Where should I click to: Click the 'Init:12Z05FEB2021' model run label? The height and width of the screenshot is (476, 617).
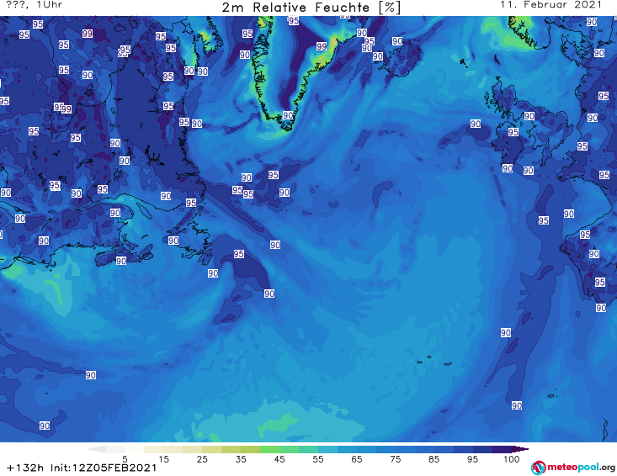[x=104, y=468]
